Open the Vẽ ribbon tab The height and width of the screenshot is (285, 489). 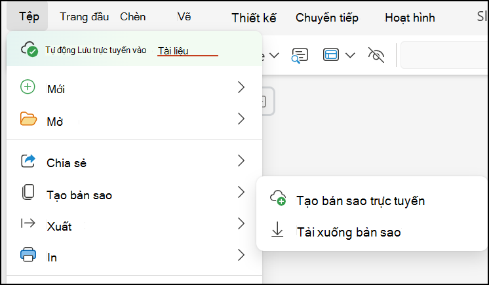coord(184,16)
